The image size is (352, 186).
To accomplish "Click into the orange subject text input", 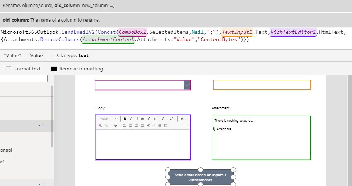I will (262, 85).
